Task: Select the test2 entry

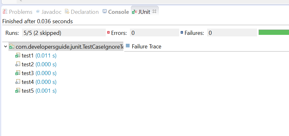Action: click(28, 64)
